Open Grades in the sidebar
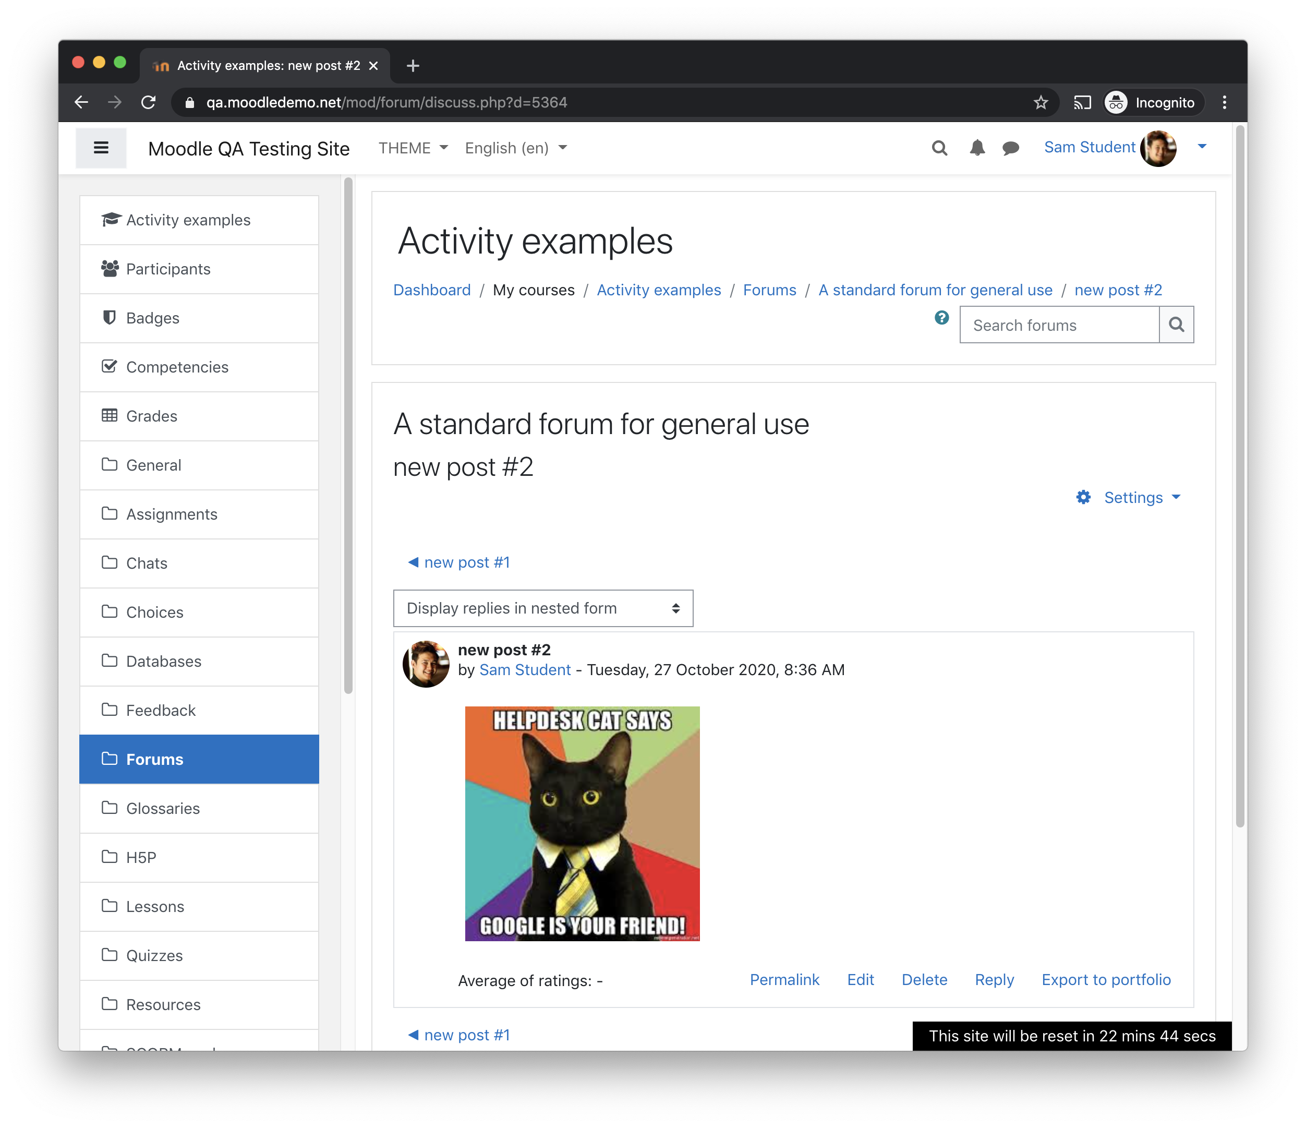1306x1128 pixels. tap(199, 416)
